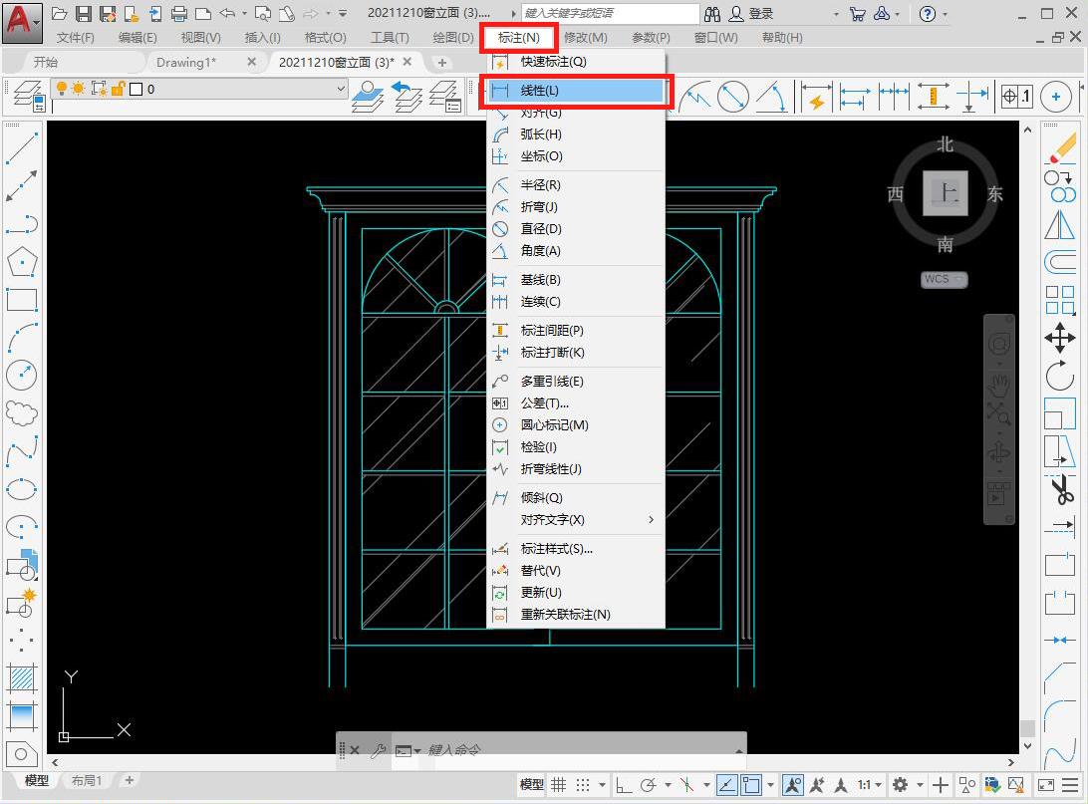
Task: Click the Model (模型) layout tab
Action: click(x=37, y=780)
